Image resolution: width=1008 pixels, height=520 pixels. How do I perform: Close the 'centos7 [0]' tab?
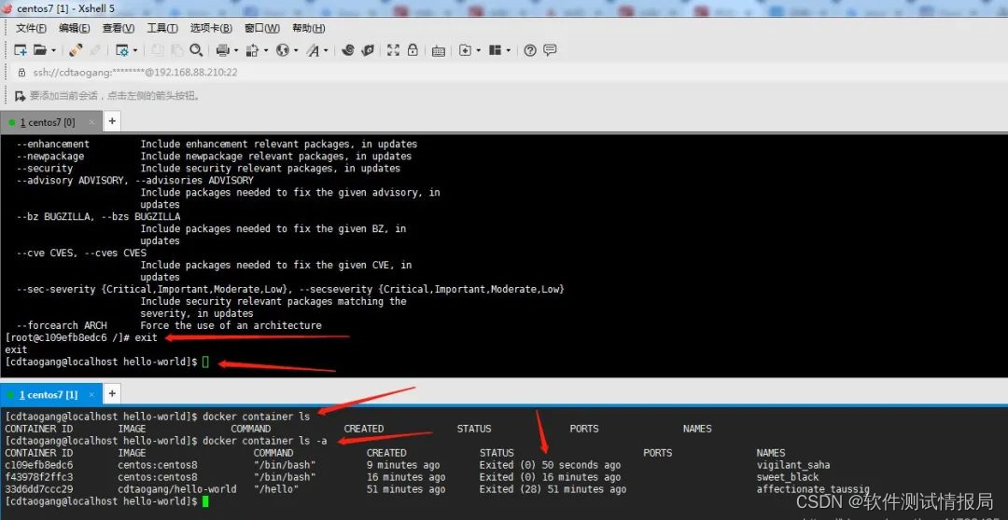click(91, 122)
